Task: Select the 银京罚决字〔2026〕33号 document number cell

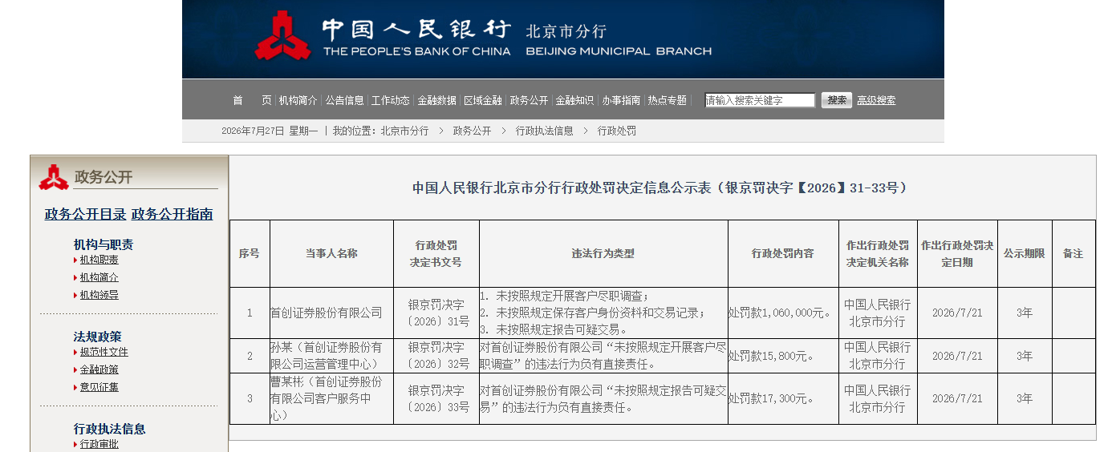Action: click(x=436, y=398)
